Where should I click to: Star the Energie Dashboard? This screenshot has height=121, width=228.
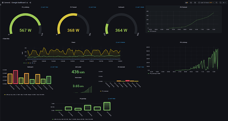pos(27,3)
